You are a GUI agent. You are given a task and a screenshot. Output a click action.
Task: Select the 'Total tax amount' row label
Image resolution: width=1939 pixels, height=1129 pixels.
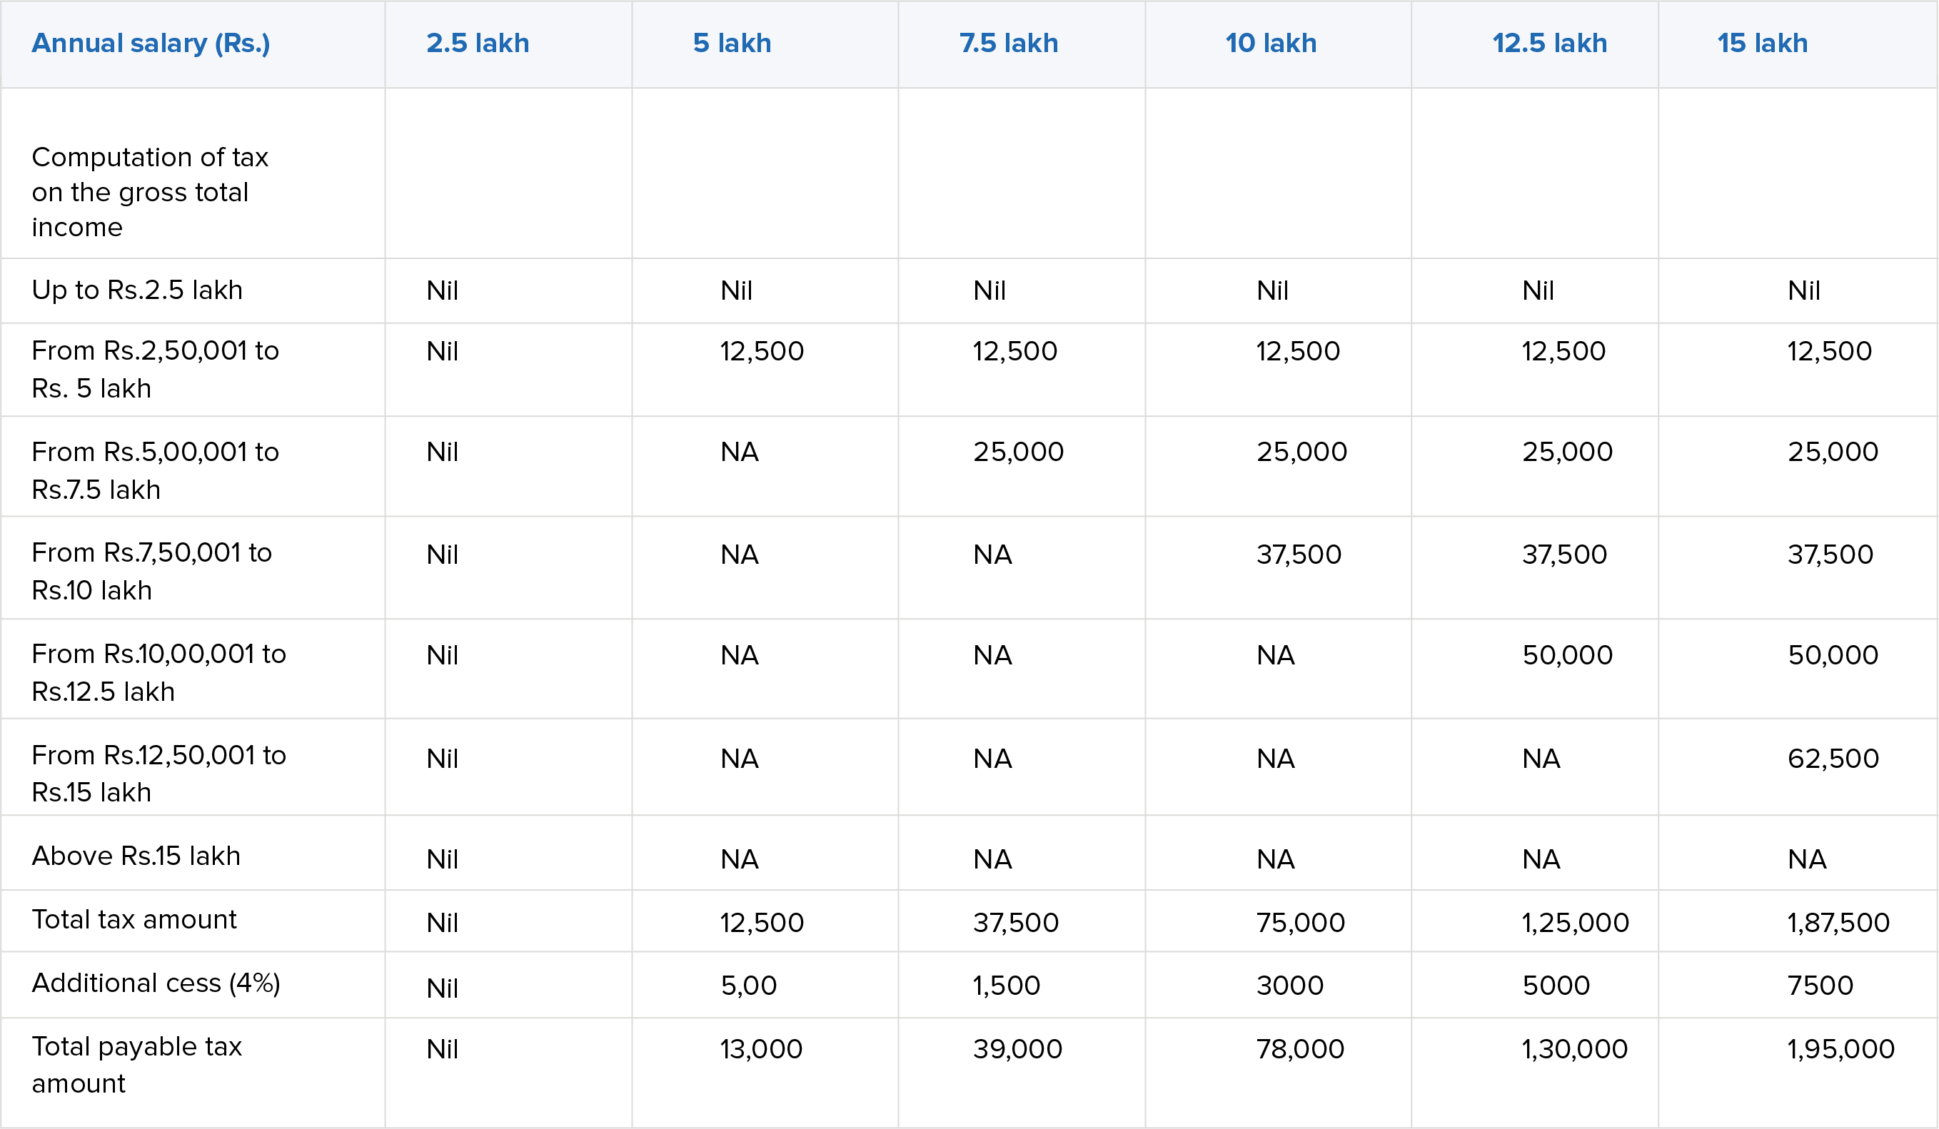point(134,919)
